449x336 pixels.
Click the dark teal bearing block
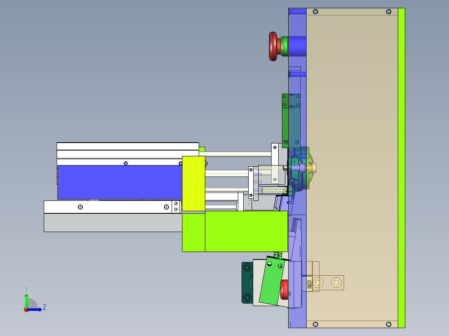[x=247, y=282]
